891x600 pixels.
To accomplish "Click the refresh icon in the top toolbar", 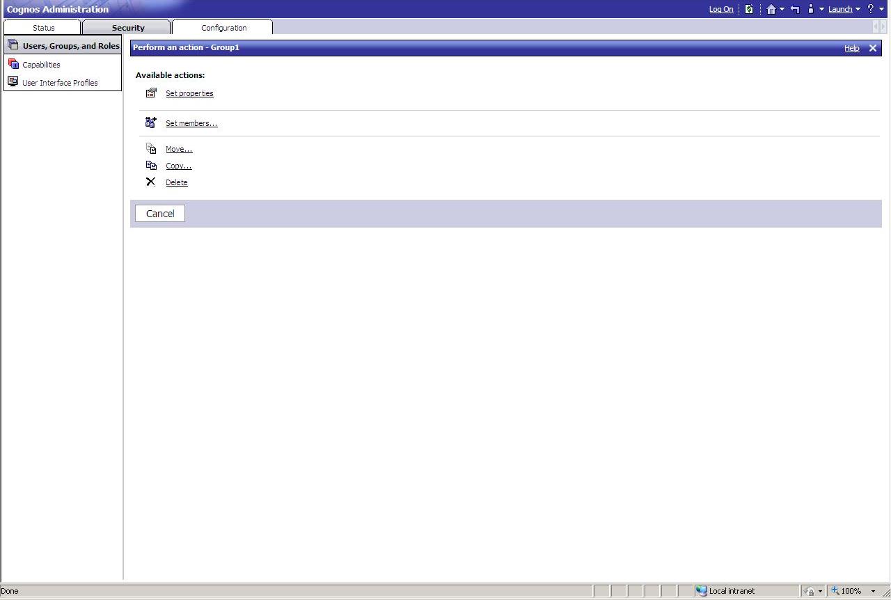I will pos(749,9).
